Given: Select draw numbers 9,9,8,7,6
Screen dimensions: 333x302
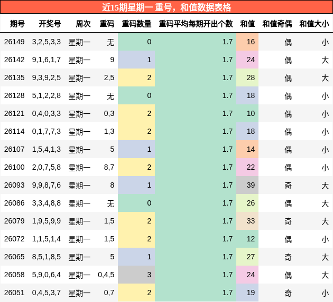Looking at the screenshot, I should tap(47, 185).
